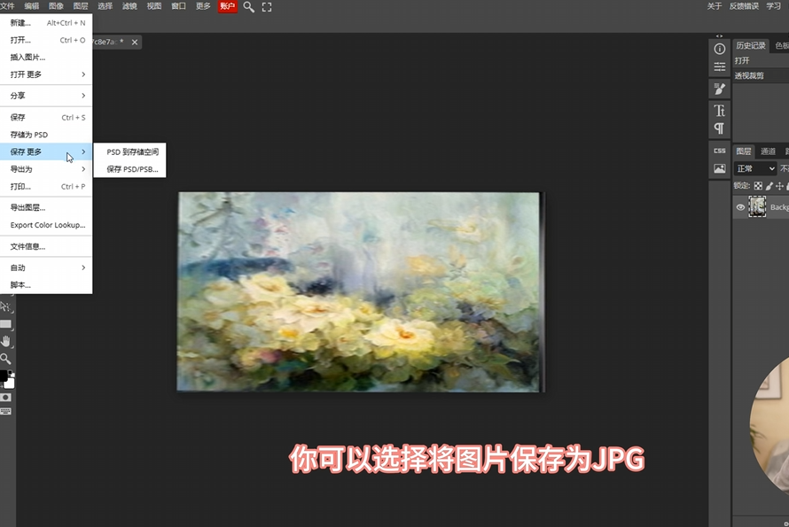Click the white background color swatch

coord(10,384)
